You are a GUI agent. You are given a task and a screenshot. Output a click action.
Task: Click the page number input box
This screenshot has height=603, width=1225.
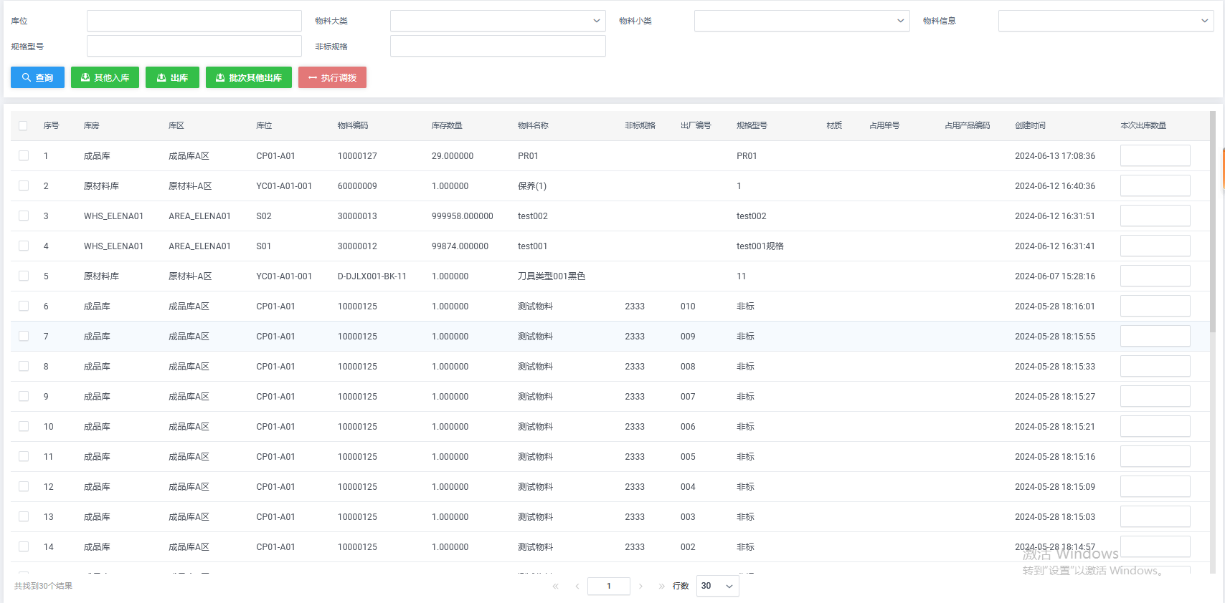[609, 586]
